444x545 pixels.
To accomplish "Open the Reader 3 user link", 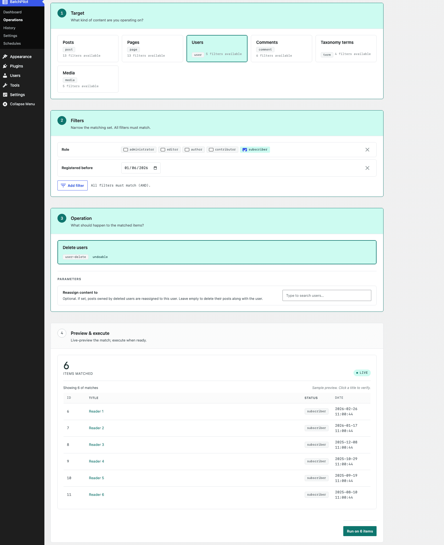I will pos(97,445).
